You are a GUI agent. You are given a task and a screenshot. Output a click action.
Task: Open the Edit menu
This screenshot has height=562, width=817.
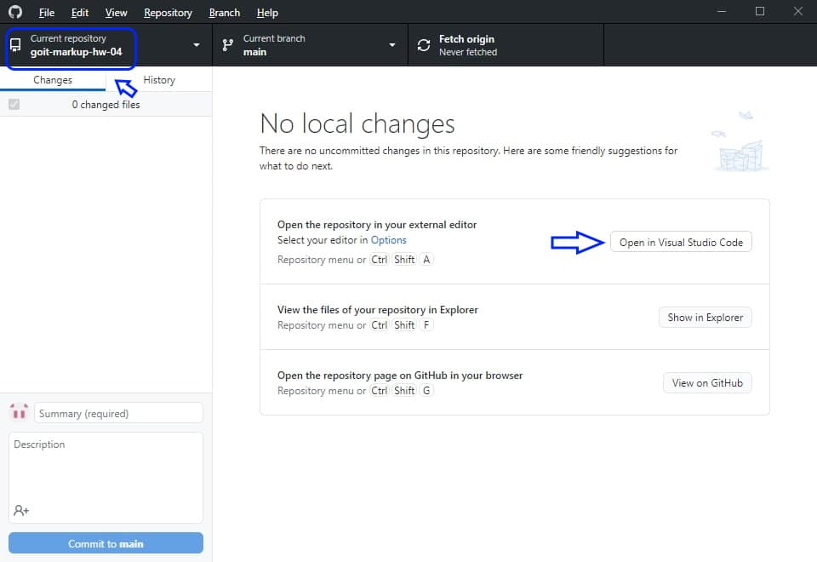click(80, 13)
